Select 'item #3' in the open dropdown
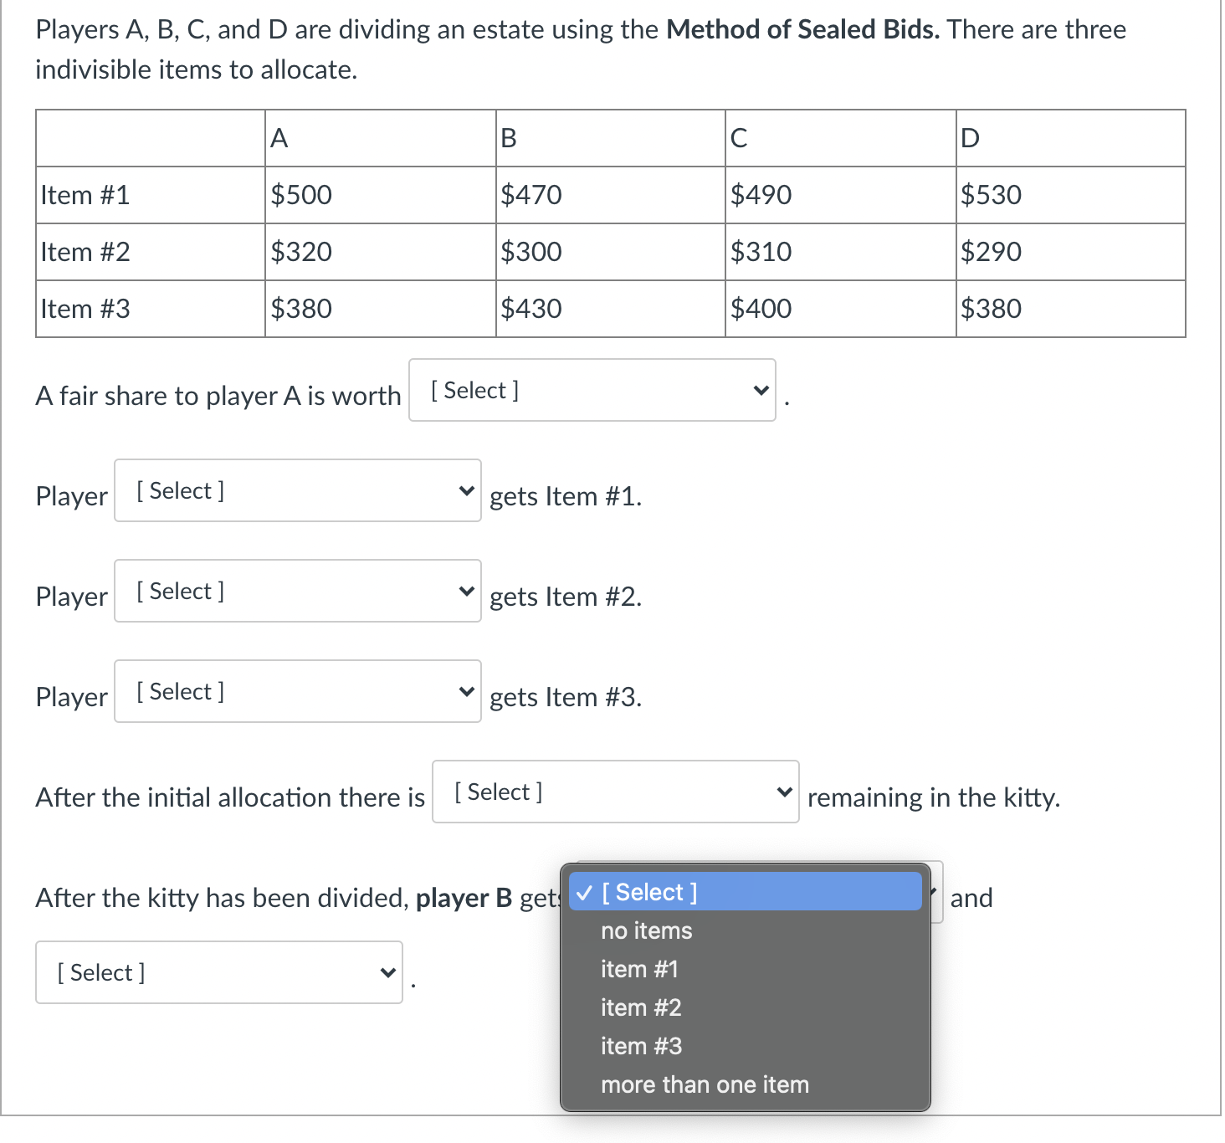 pyautogui.click(x=641, y=1046)
